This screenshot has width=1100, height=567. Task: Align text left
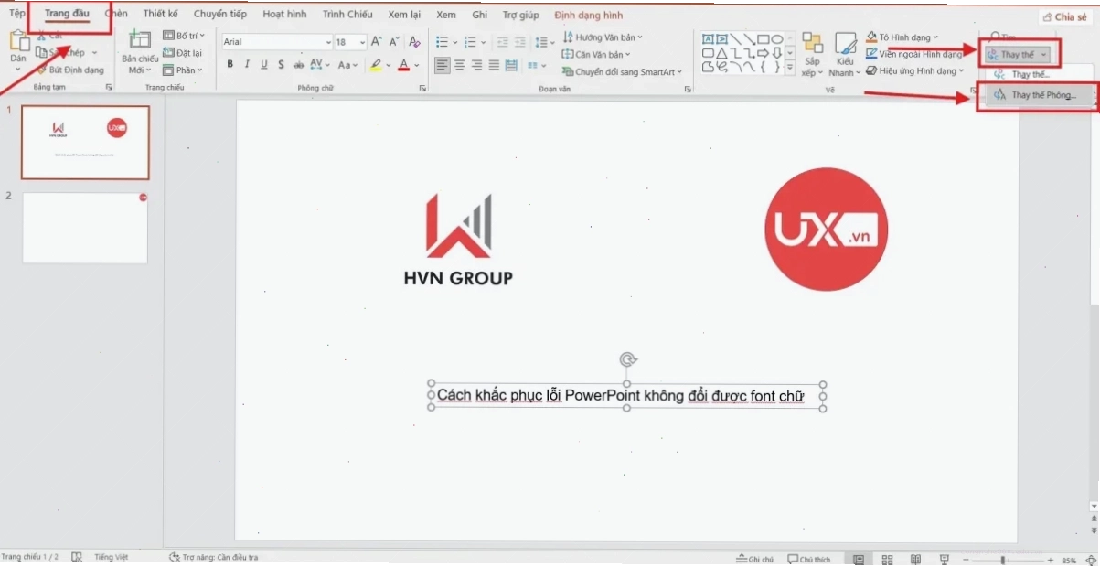coord(443,65)
